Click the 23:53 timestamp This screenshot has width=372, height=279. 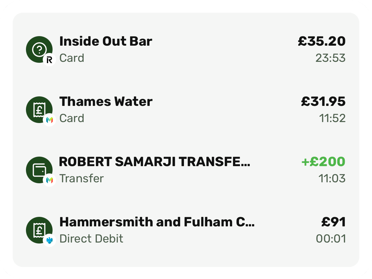click(331, 58)
